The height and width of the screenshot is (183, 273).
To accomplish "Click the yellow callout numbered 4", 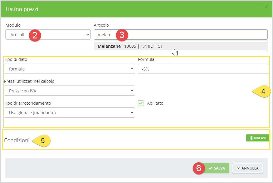I will pos(262,92).
